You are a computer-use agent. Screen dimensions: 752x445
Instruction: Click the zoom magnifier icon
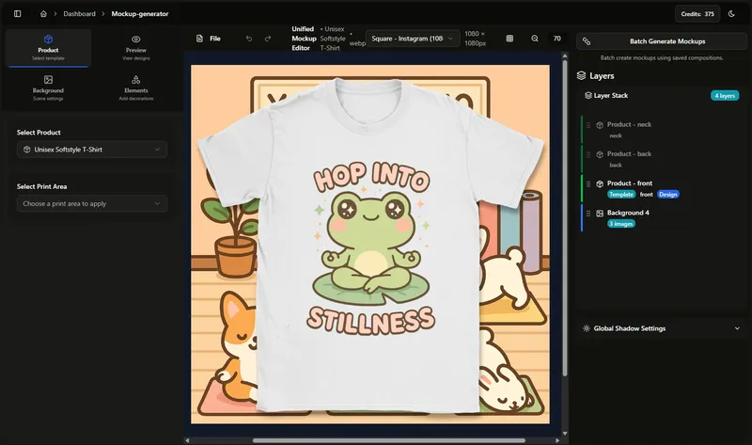tap(535, 39)
